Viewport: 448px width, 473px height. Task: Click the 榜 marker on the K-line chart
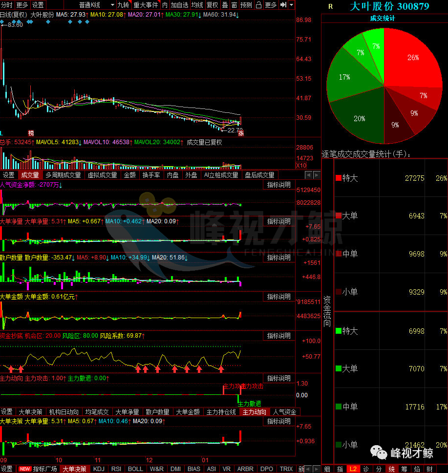(31, 133)
